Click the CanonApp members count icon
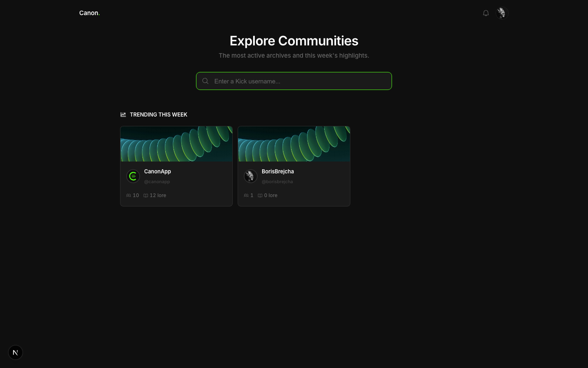Image resolution: width=588 pixels, height=368 pixels. point(129,195)
